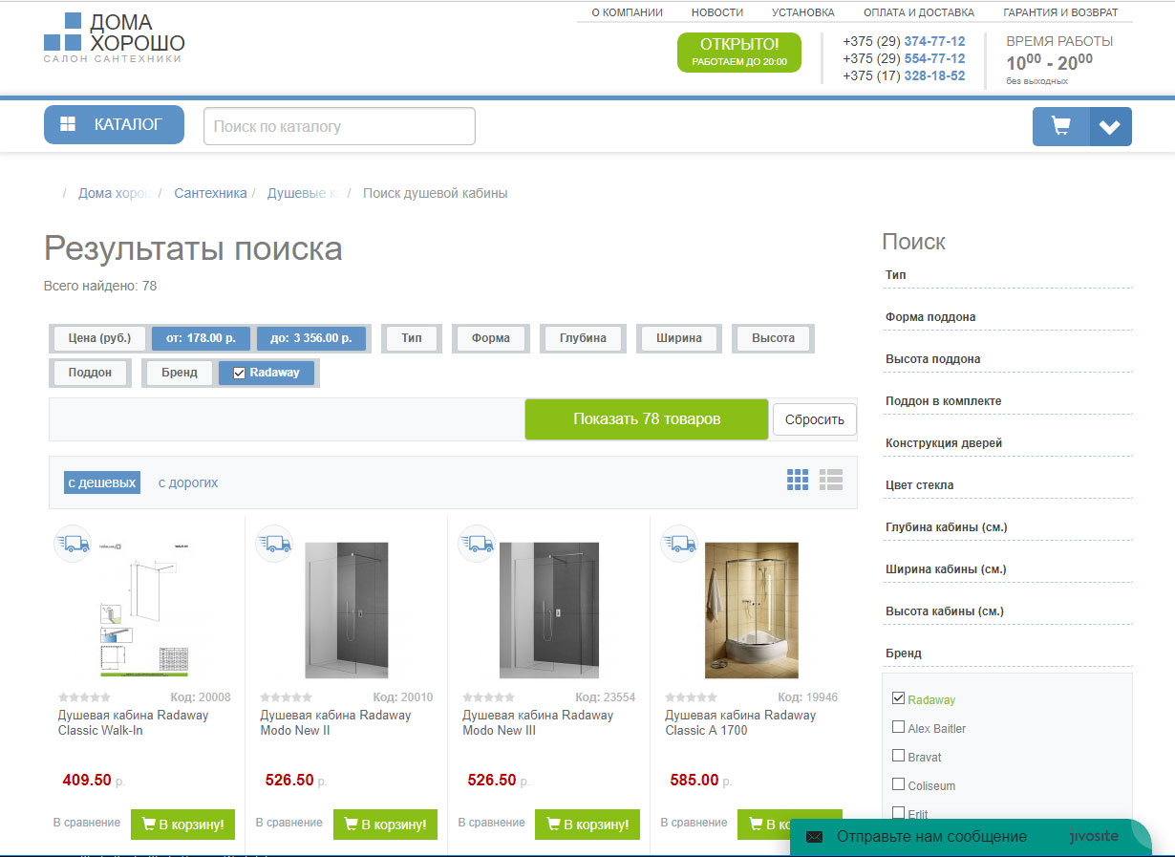Open the Тип filter in filter bar

click(x=412, y=338)
